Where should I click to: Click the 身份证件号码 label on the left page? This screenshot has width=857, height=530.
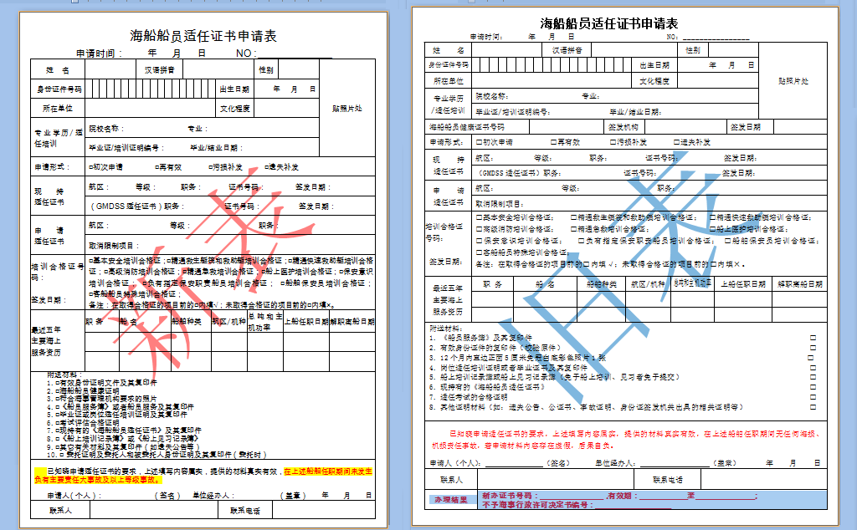tap(59, 89)
